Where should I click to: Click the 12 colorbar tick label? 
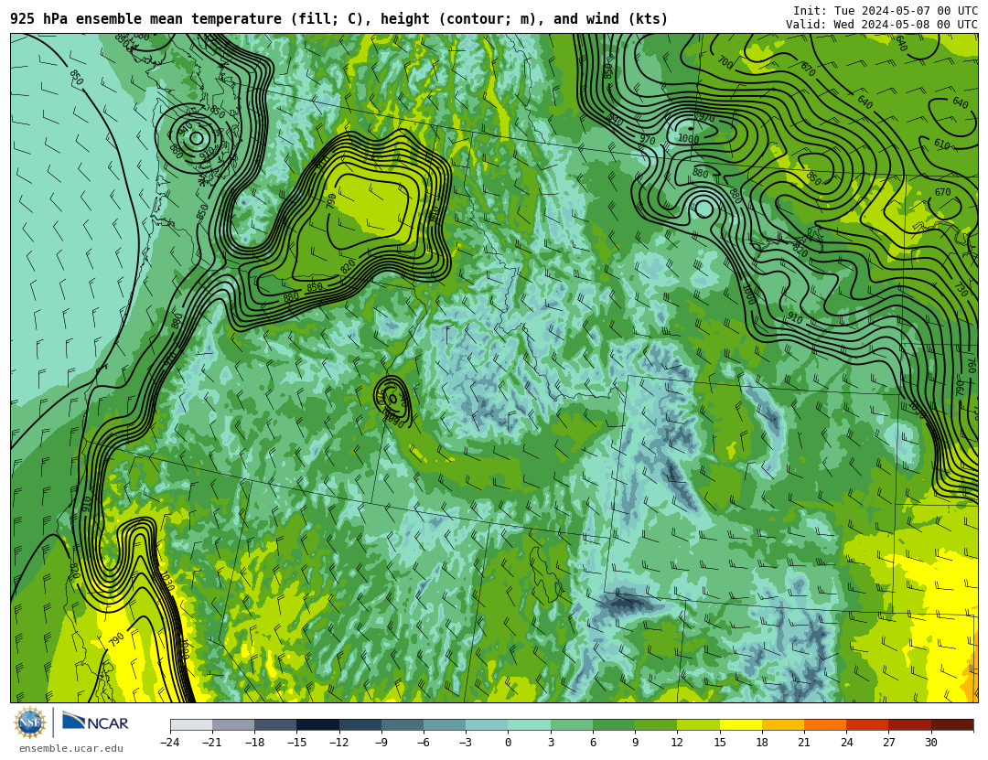[677, 743]
